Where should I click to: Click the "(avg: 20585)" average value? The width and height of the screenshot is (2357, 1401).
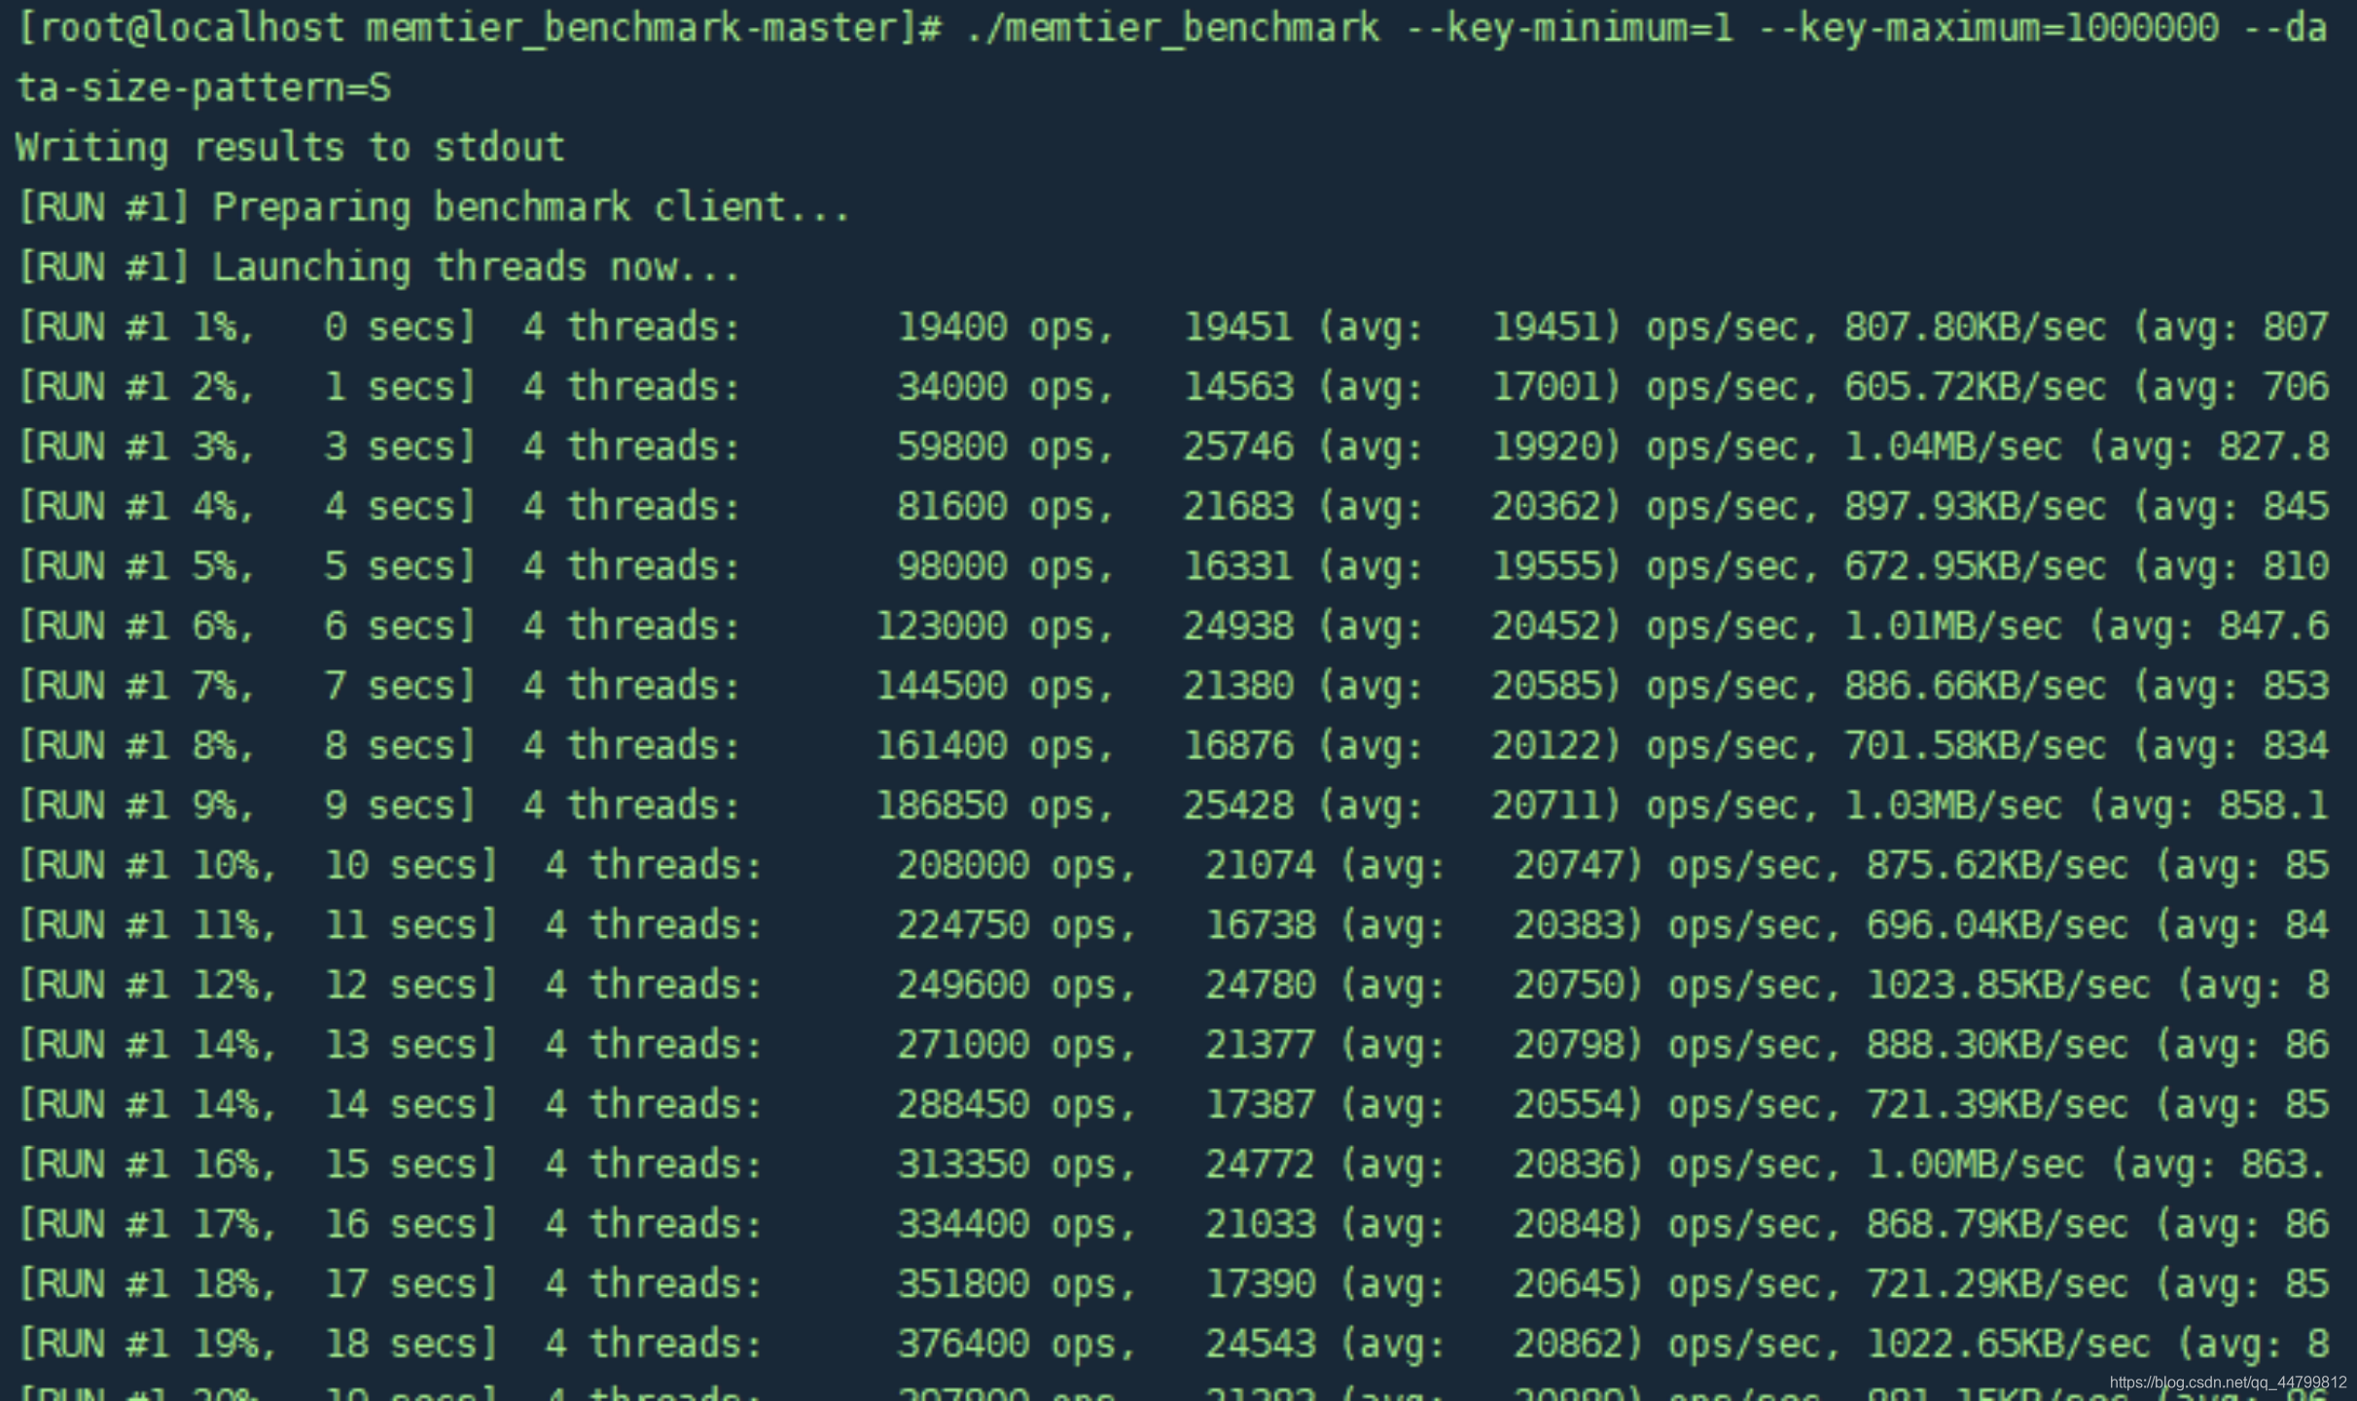point(1470,687)
